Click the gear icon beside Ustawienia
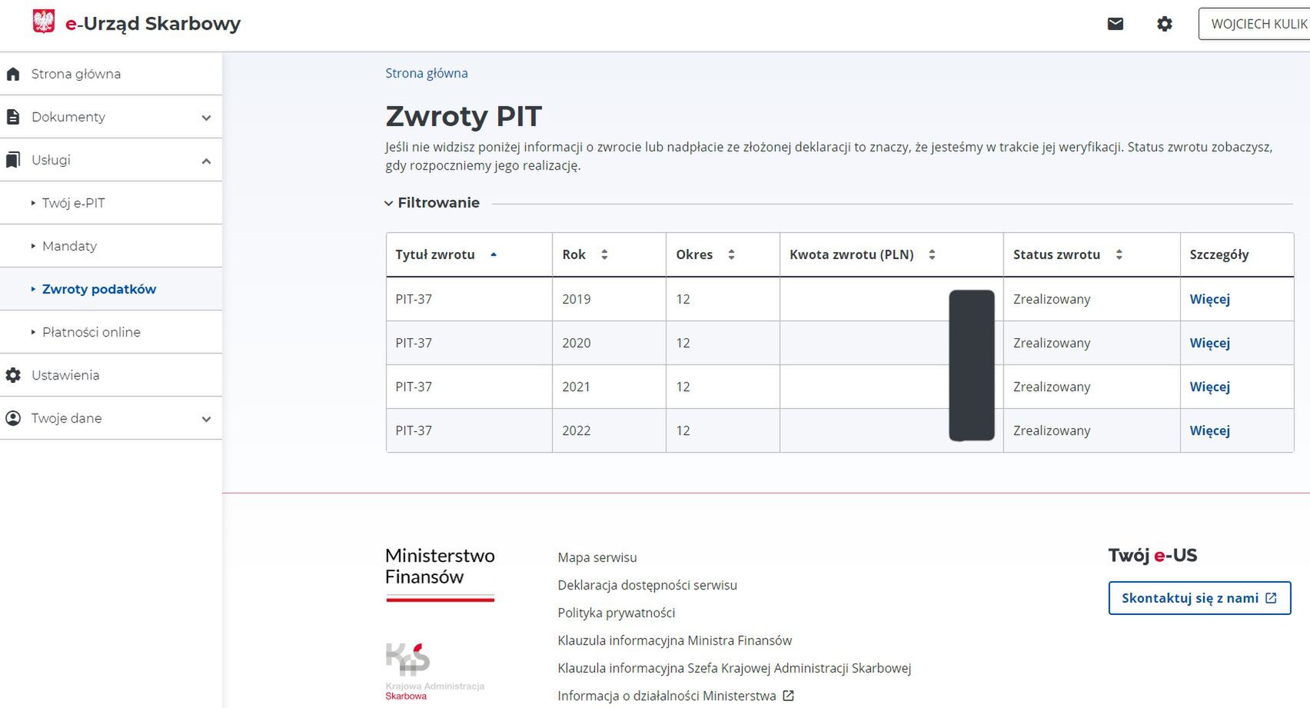This screenshot has width=1310, height=708. [12, 374]
